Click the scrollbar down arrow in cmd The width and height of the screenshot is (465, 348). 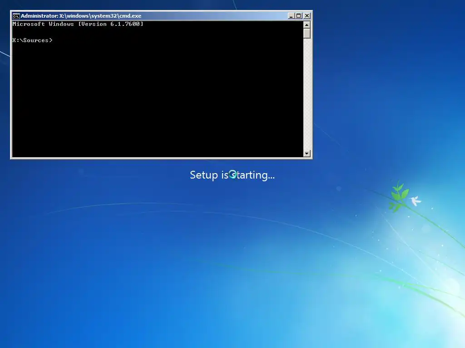point(307,153)
